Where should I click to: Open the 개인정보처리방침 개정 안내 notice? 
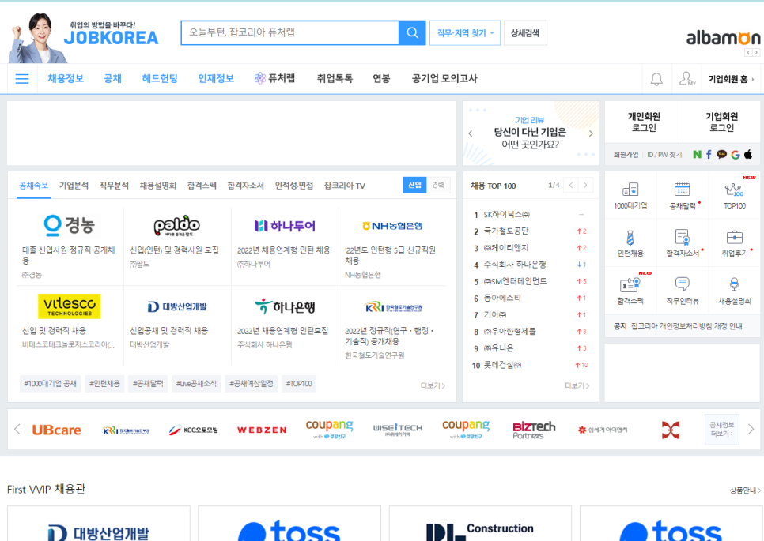686,326
